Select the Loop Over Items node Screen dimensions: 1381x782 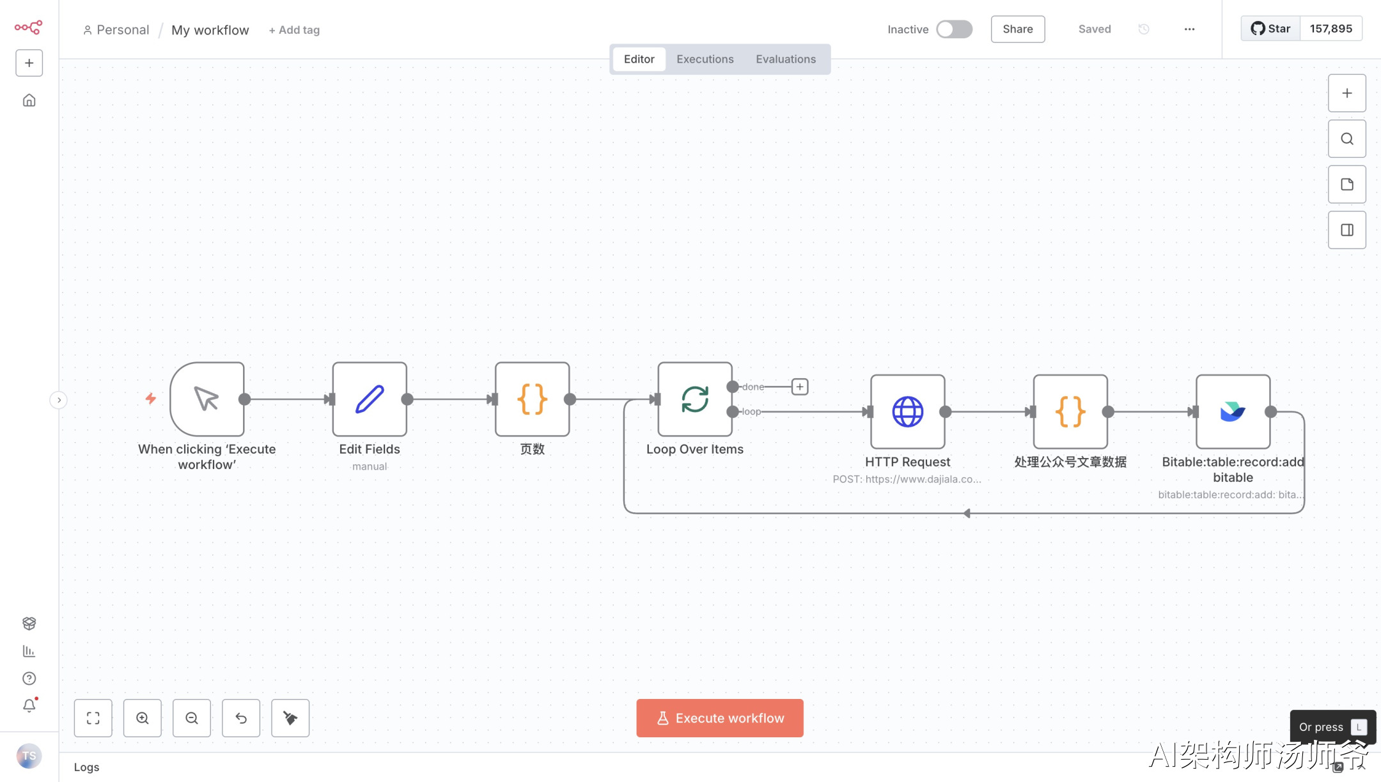694,399
